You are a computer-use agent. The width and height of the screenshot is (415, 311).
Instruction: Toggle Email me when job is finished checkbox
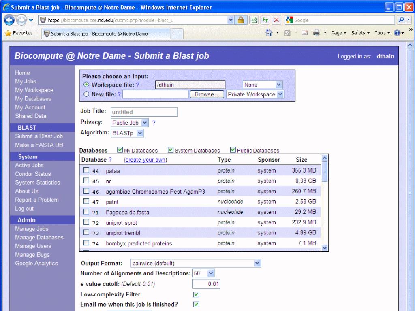[196, 305]
